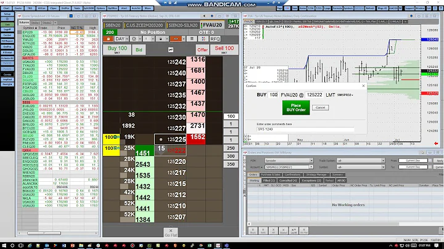Select the Stocks1 tab in Quote Spreadsheet
Screen dimensions: 444x249
point(35,23)
